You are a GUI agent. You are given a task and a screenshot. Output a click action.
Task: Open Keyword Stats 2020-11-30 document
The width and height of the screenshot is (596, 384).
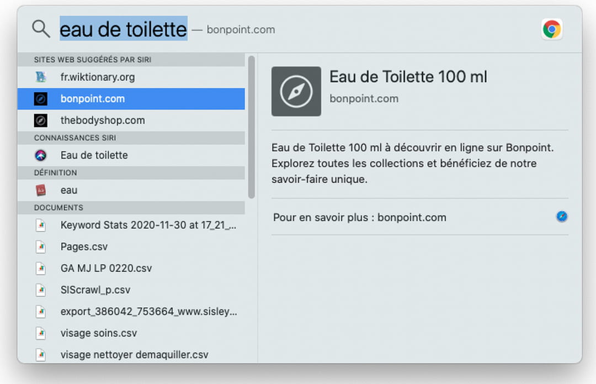pyautogui.click(x=131, y=225)
